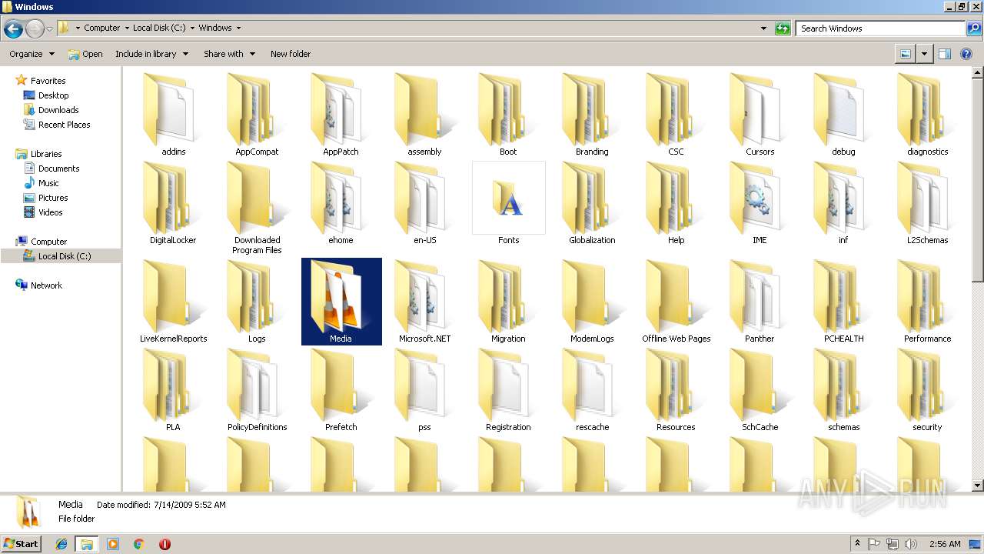984x554 pixels.
Task: Select the addins folder
Action: click(x=173, y=115)
